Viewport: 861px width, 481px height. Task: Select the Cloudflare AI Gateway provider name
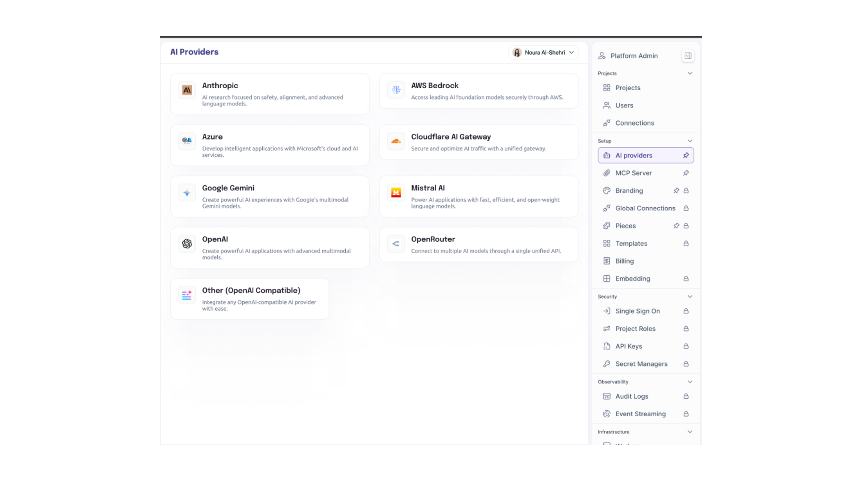(451, 137)
